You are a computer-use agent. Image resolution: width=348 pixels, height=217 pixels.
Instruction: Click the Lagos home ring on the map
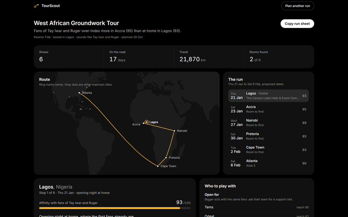click(x=146, y=122)
